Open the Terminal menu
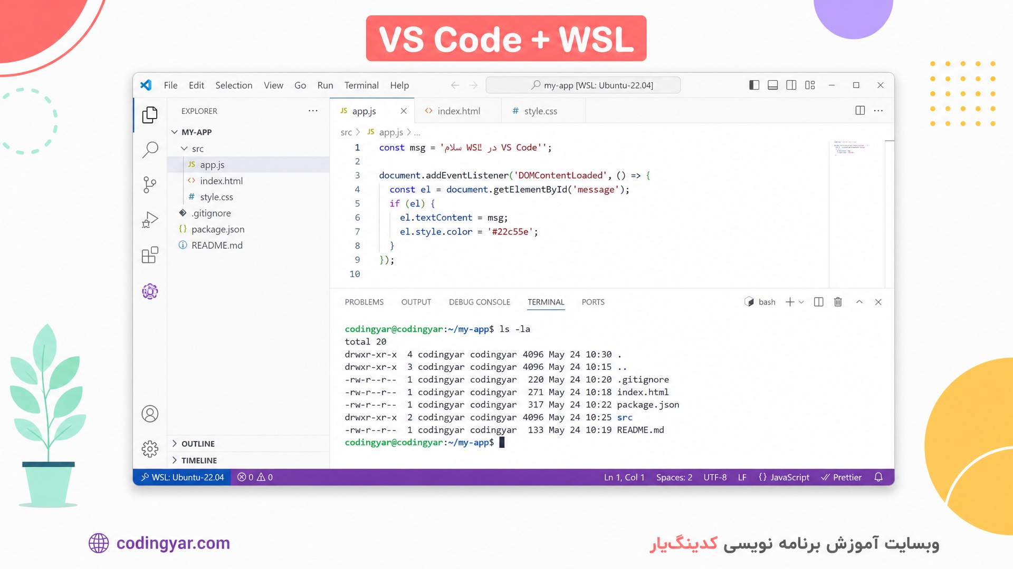Image resolution: width=1013 pixels, height=569 pixels. click(x=361, y=85)
